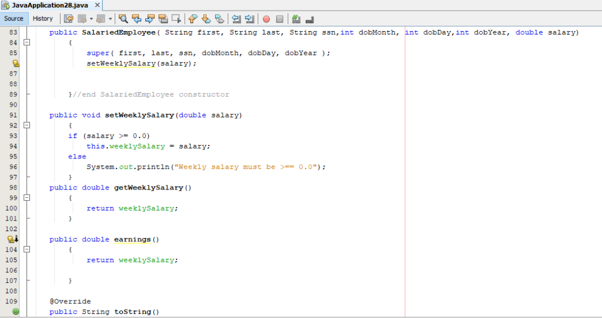Click 'return weeklySalary;' on line 100
The width and height of the screenshot is (602, 318).
(x=132, y=208)
